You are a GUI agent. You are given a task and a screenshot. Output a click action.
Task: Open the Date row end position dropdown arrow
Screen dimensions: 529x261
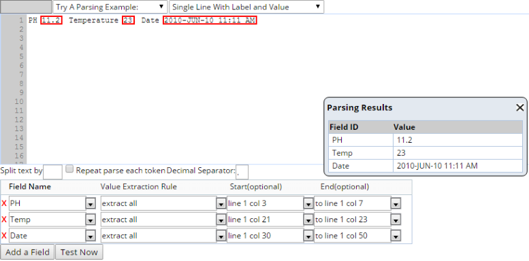(x=396, y=237)
